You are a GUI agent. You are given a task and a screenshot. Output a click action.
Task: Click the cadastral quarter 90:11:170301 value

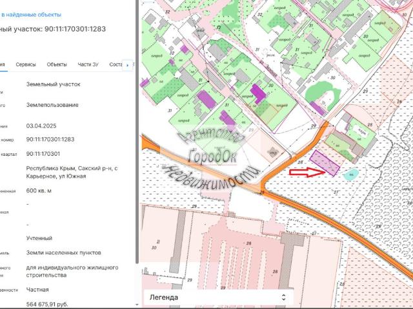(x=43, y=154)
